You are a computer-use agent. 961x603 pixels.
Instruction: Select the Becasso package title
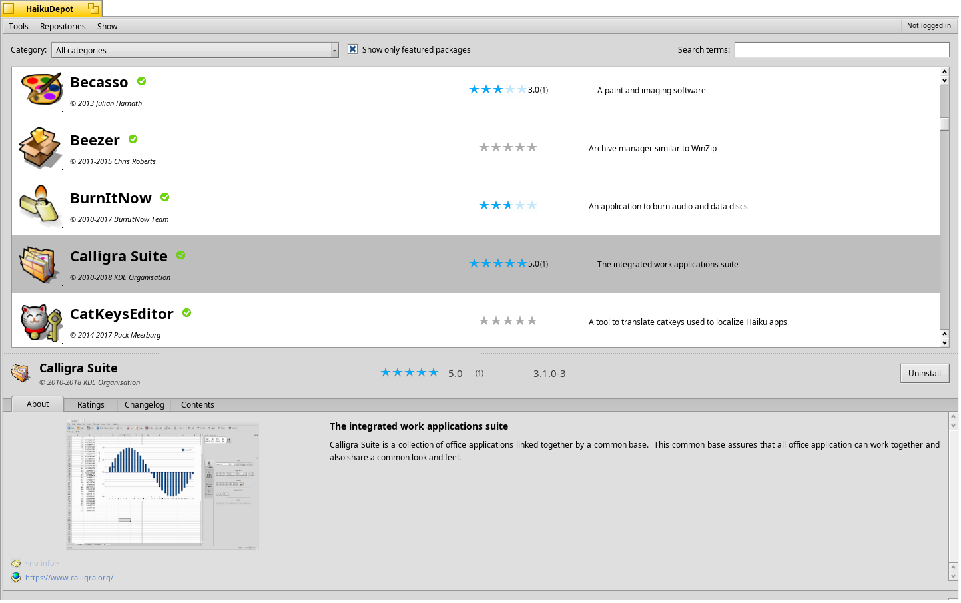[x=99, y=83]
